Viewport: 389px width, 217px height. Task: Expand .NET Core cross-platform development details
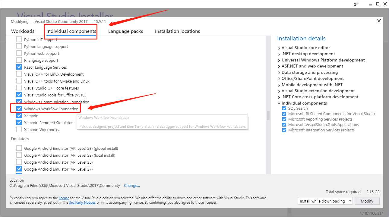coord(279,97)
